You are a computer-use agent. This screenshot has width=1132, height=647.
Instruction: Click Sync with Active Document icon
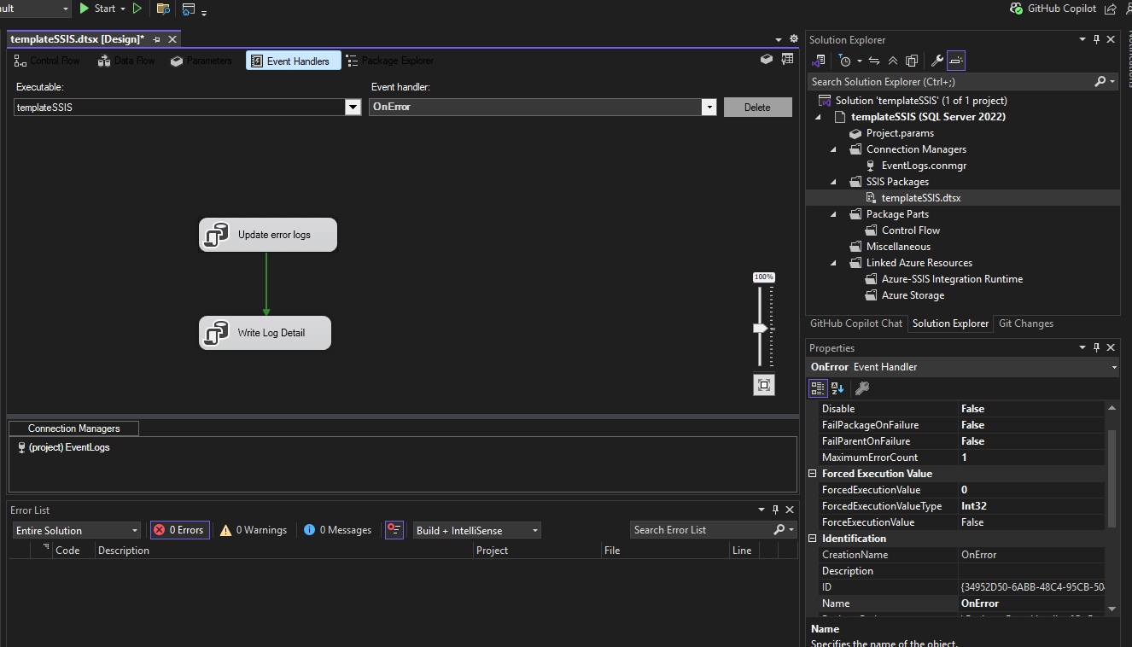(873, 61)
